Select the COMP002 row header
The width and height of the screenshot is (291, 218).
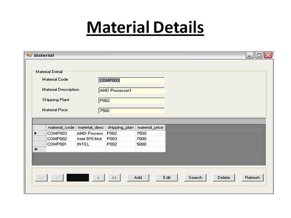point(40,139)
